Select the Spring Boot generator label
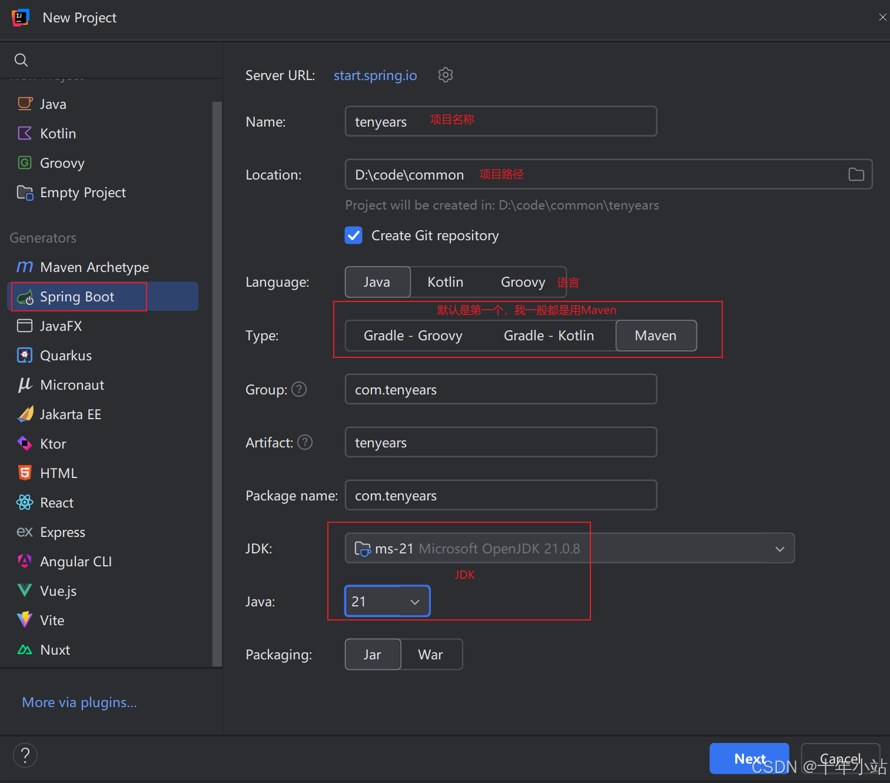890x783 pixels. coord(77,297)
